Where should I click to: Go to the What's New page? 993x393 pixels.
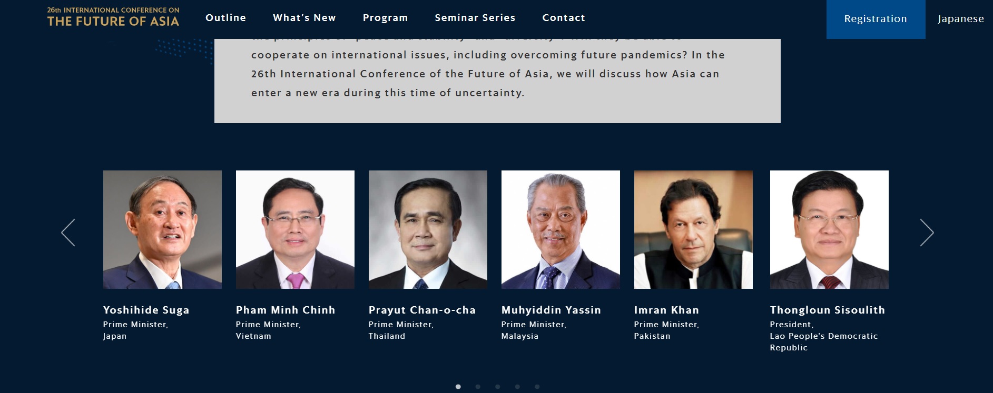[304, 18]
